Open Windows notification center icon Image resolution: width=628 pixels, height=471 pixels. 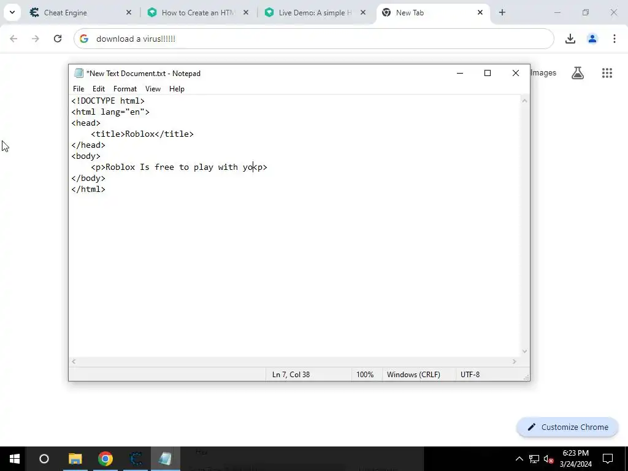[x=608, y=459]
